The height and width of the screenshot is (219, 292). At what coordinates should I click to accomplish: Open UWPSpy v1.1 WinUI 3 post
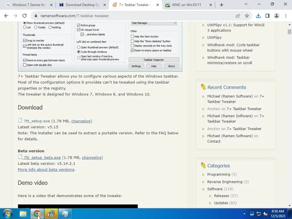[236, 28]
